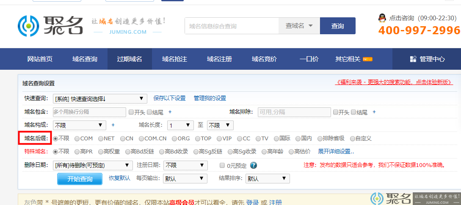Select 不限 in 特殊域名 row
Viewport: 461px width, 205px height.
point(55,152)
